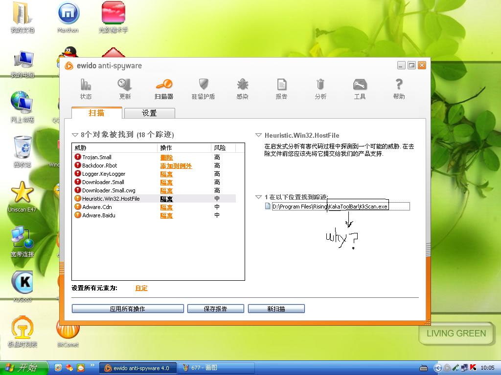Image resolution: width=501 pixels, height=375 pixels.
Task: Open the 更新 update toolbar icon
Action: 125,89
